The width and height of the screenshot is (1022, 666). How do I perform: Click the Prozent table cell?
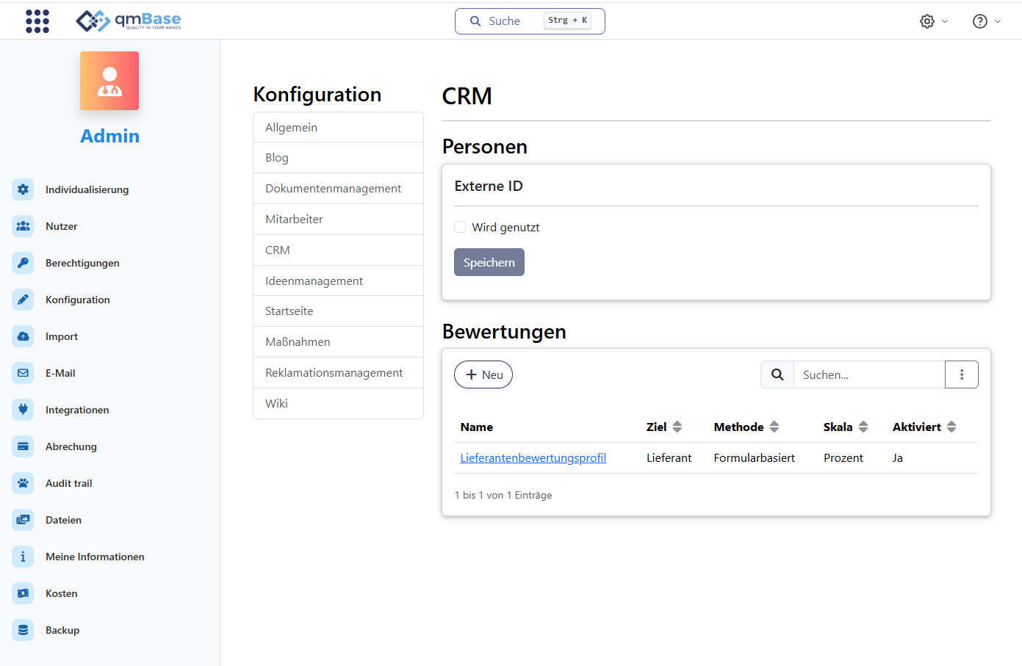[843, 457]
